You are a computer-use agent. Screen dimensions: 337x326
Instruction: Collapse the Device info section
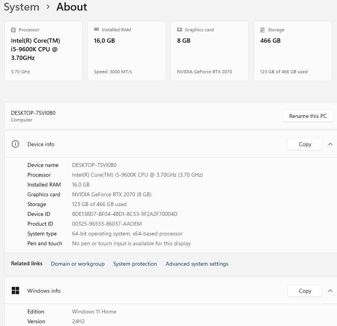[330, 144]
